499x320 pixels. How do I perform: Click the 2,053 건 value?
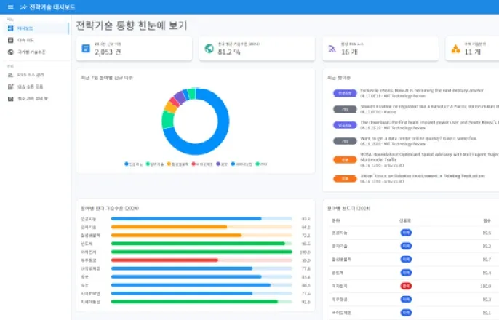pyautogui.click(x=108, y=52)
